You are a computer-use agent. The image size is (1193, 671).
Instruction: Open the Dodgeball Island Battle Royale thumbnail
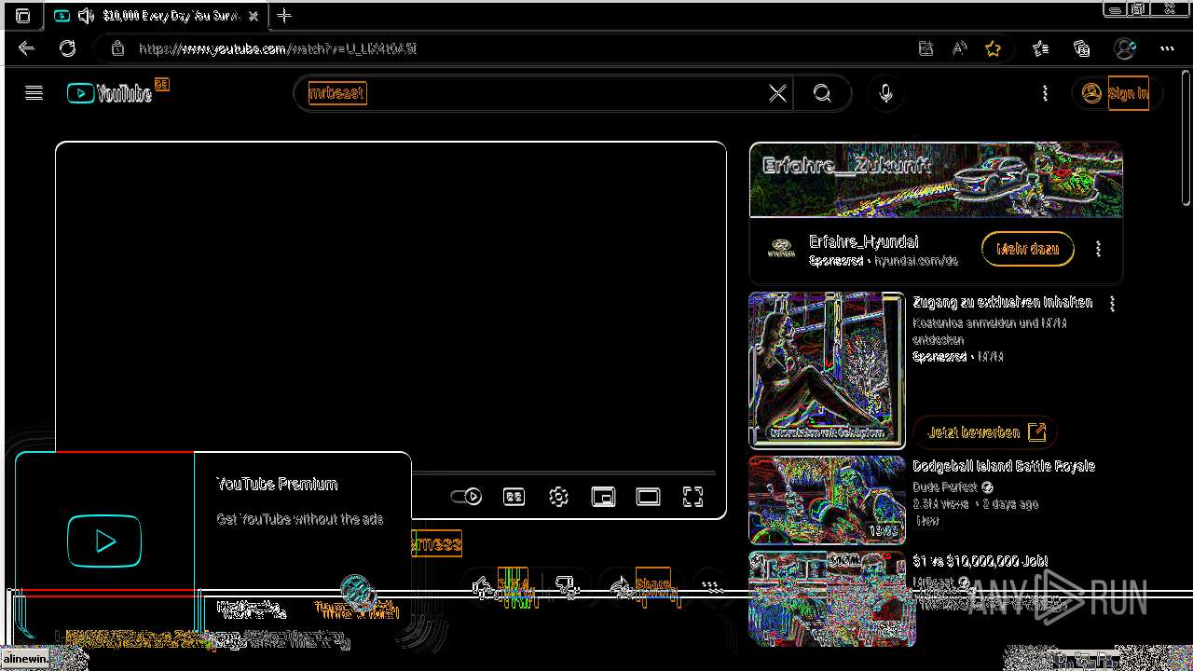coord(827,500)
